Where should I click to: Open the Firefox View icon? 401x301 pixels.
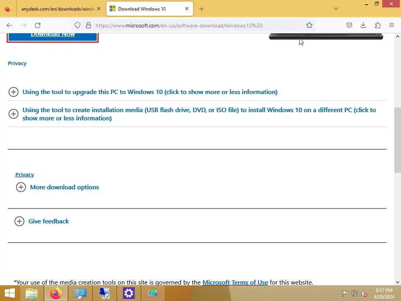click(8, 9)
